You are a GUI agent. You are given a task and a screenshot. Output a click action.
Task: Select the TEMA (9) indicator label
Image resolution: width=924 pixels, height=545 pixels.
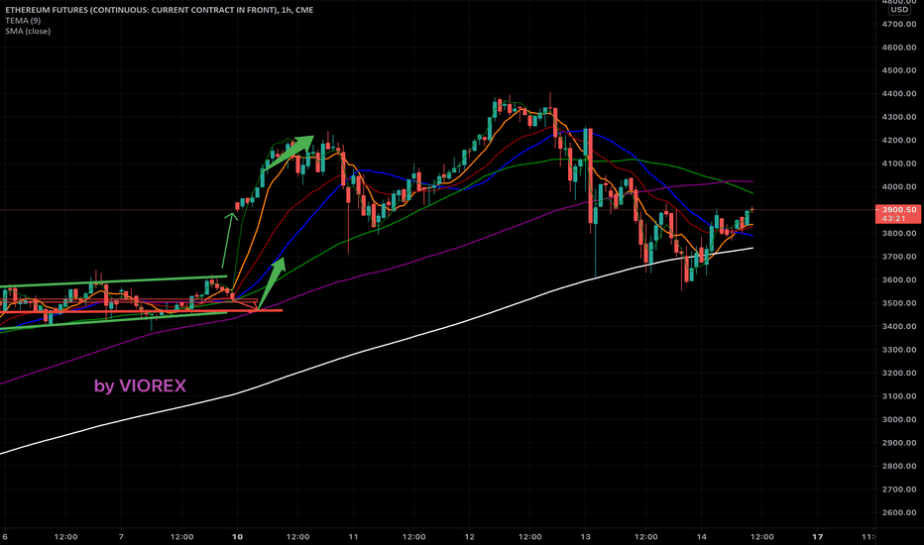pos(23,21)
